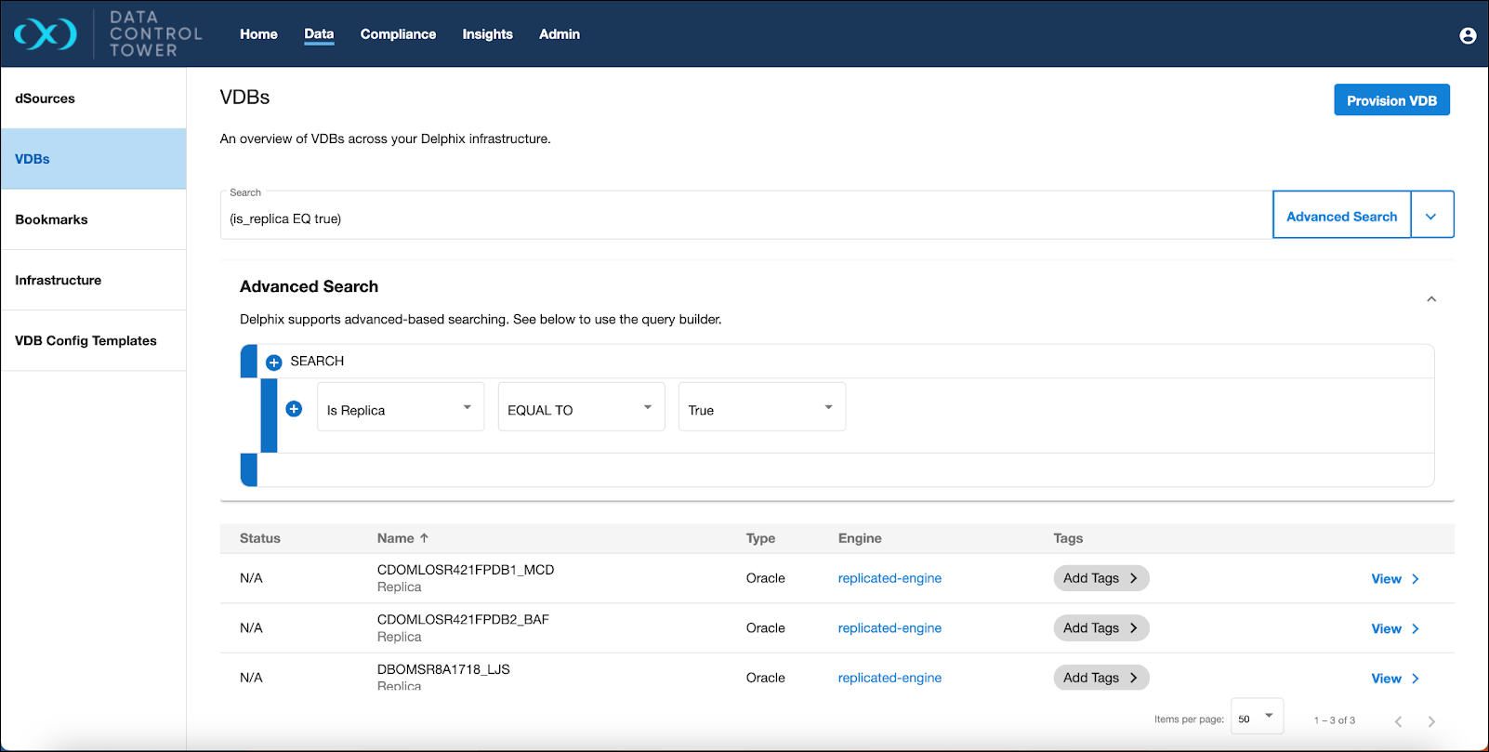Open the Insights menu
Screen dimensions: 1489x752
[487, 34]
